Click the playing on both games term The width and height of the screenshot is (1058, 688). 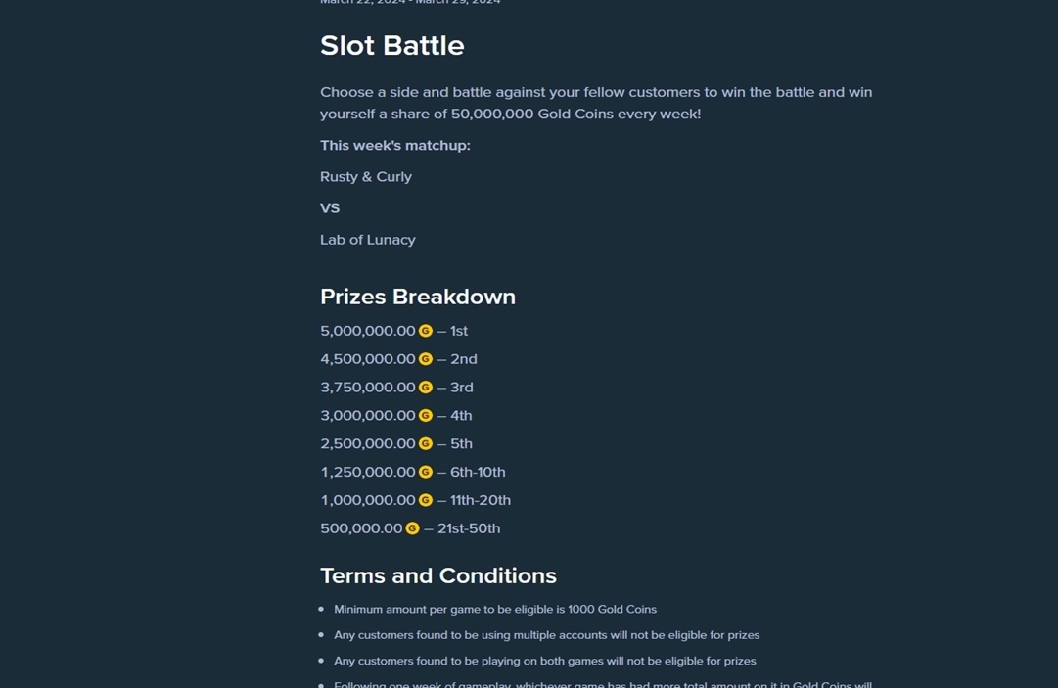(544, 661)
